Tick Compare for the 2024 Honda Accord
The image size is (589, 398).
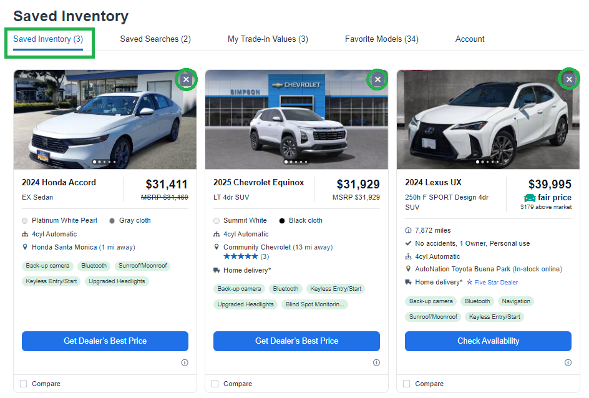24,384
